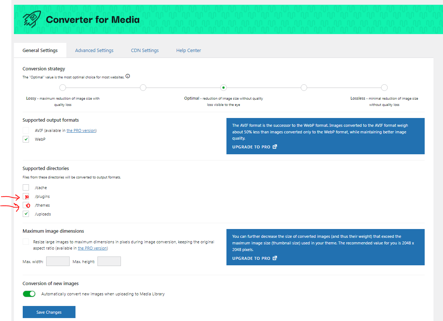Click the Supported output formats heading
The height and width of the screenshot is (321, 443).
(x=51, y=120)
